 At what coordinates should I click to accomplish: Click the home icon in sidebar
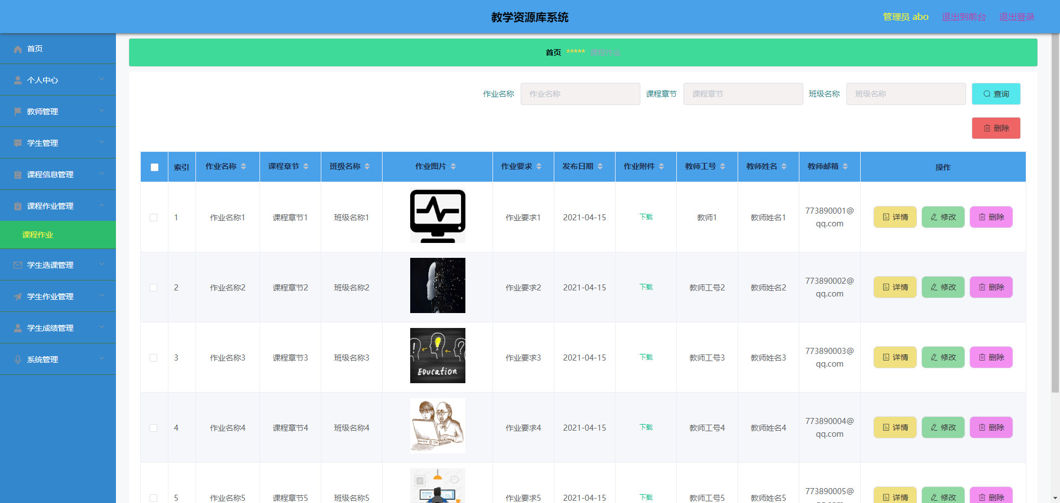point(18,49)
